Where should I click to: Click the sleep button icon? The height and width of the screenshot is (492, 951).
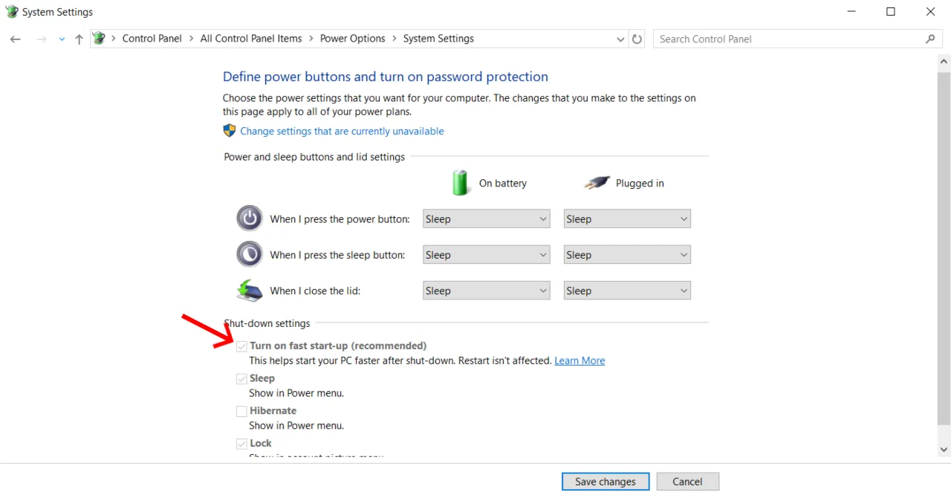tap(249, 253)
